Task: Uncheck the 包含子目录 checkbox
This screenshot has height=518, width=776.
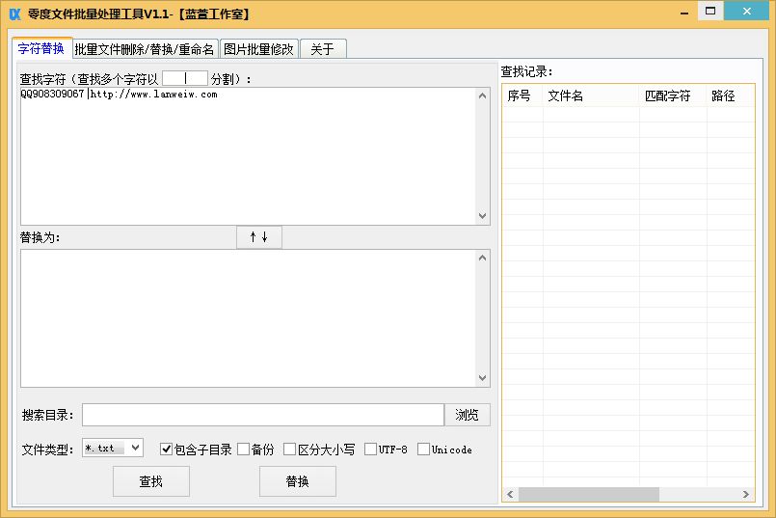Action: [166, 450]
